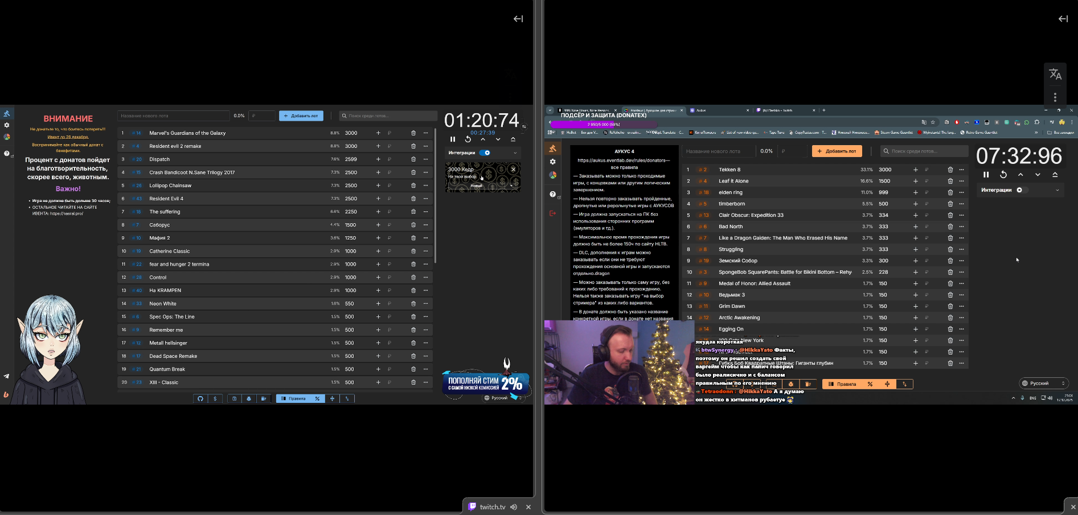Image resolution: width=1078 pixels, height=515 pixels.
Task: Add amount to the timberborn lot
Action: pyautogui.click(x=915, y=204)
